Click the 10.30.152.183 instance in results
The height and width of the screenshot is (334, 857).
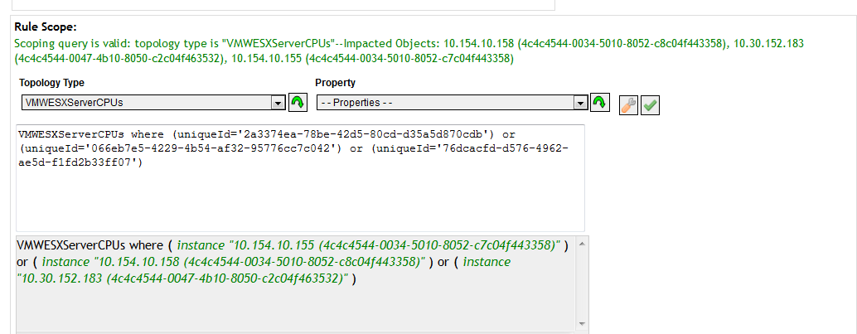(x=264, y=270)
